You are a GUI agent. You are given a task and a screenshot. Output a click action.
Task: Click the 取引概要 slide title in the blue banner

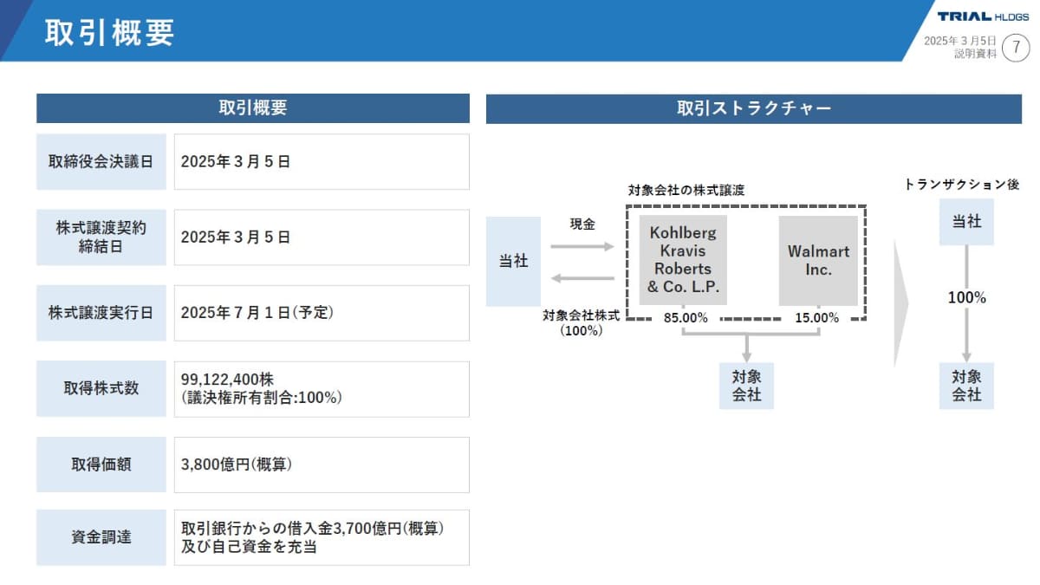coord(110,31)
